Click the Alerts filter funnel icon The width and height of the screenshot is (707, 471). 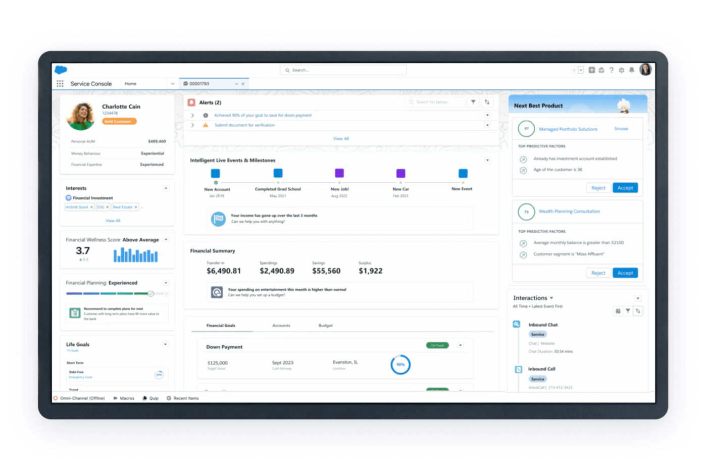pyautogui.click(x=473, y=102)
